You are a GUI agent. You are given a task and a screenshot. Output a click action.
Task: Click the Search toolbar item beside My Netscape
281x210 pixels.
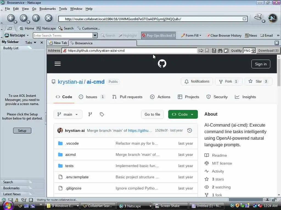coord(66,28)
